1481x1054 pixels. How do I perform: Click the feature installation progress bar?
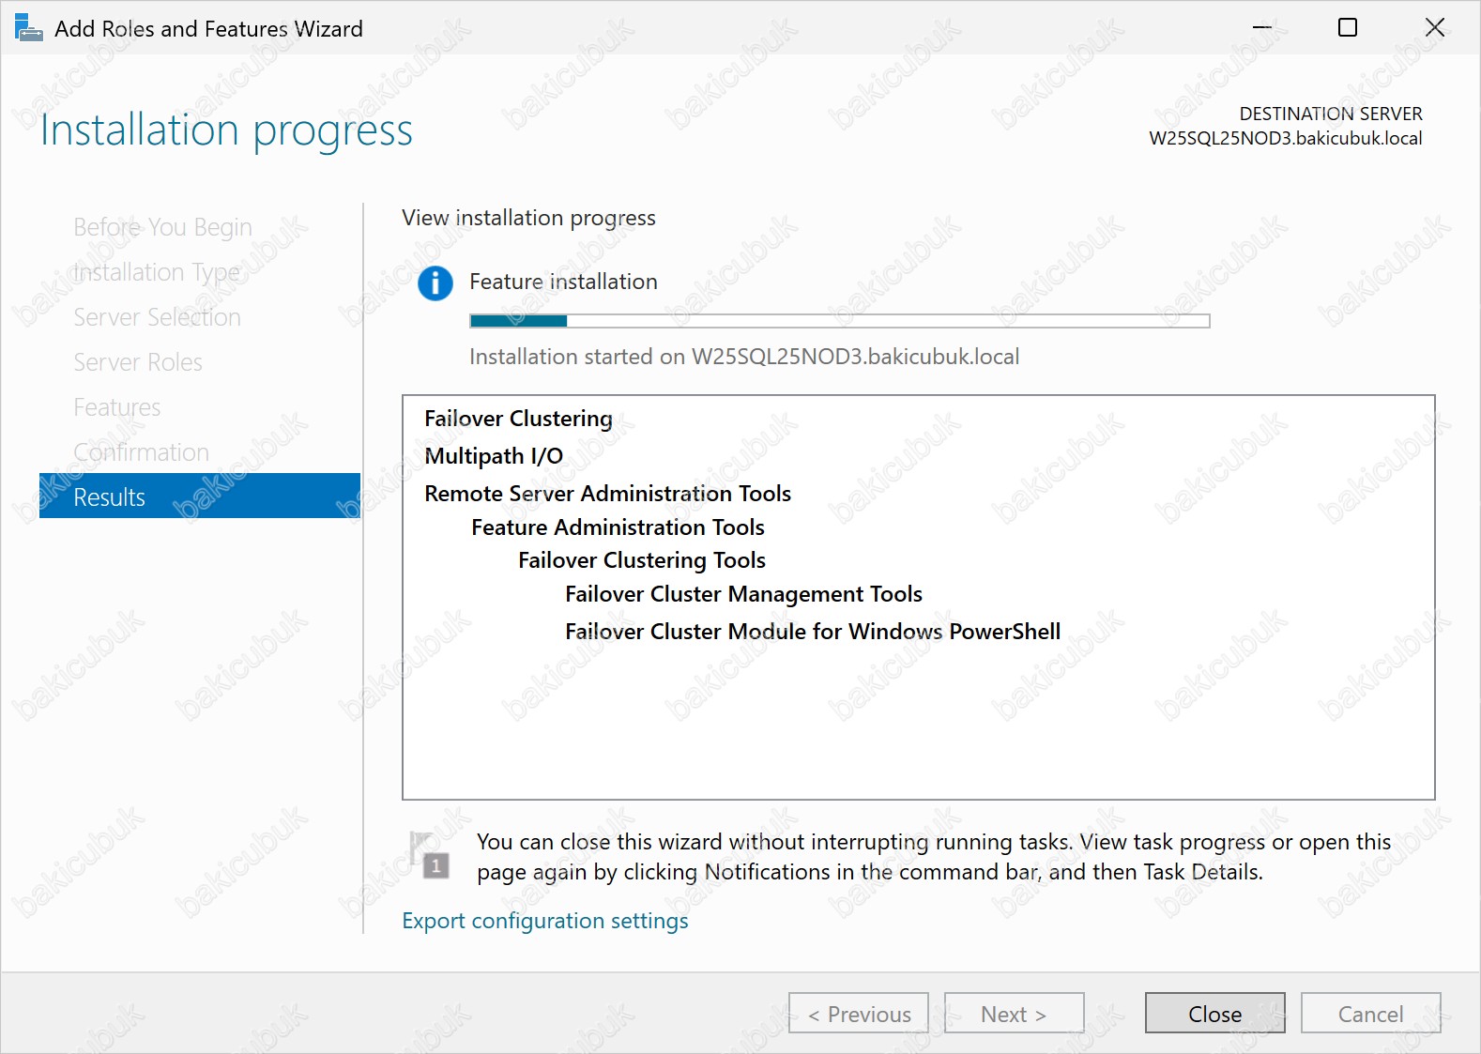pos(839,321)
